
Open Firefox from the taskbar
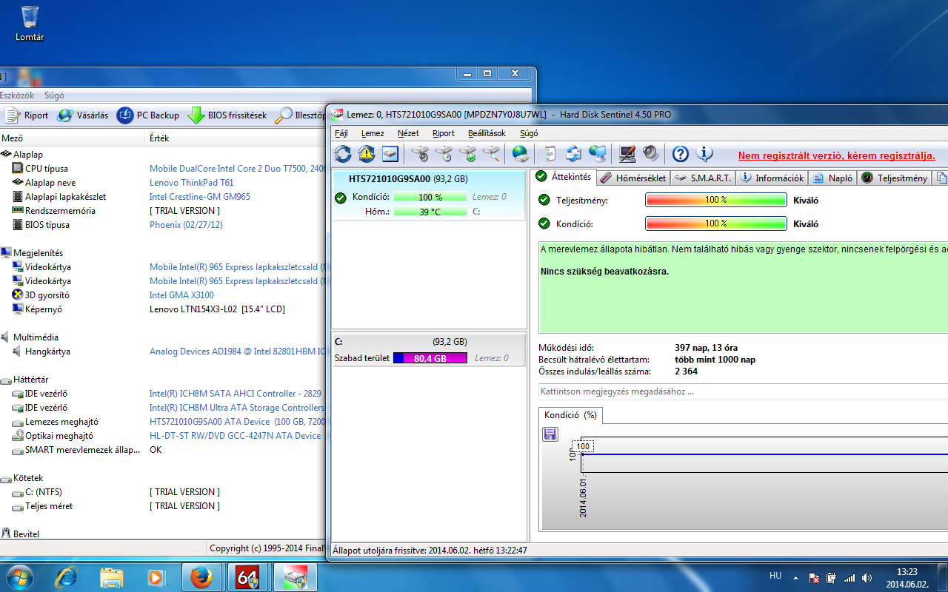(x=201, y=577)
